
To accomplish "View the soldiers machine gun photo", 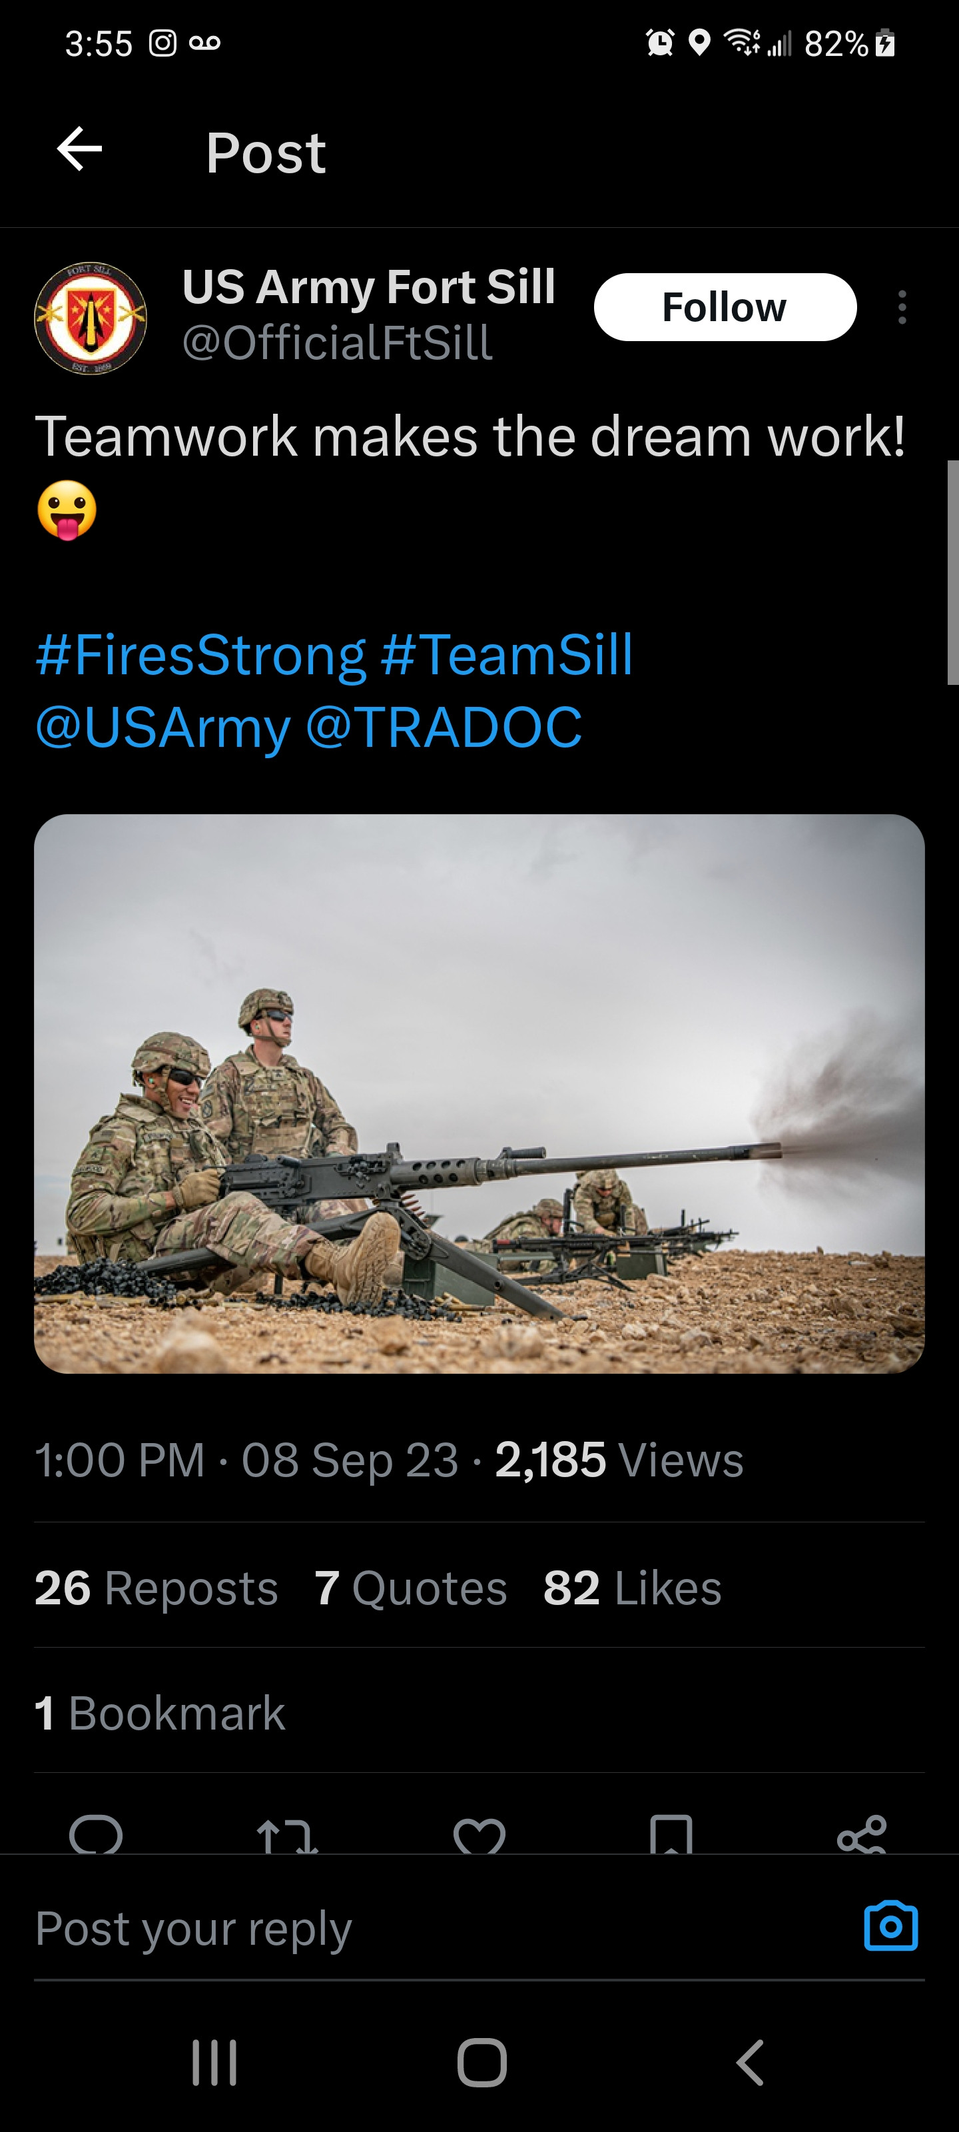I will pos(479,1093).
